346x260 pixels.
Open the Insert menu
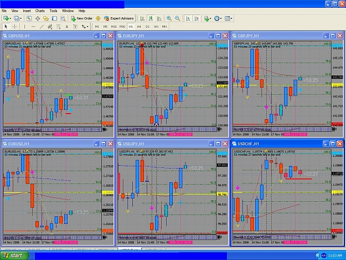pyautogui.click(x=27, y=11)
